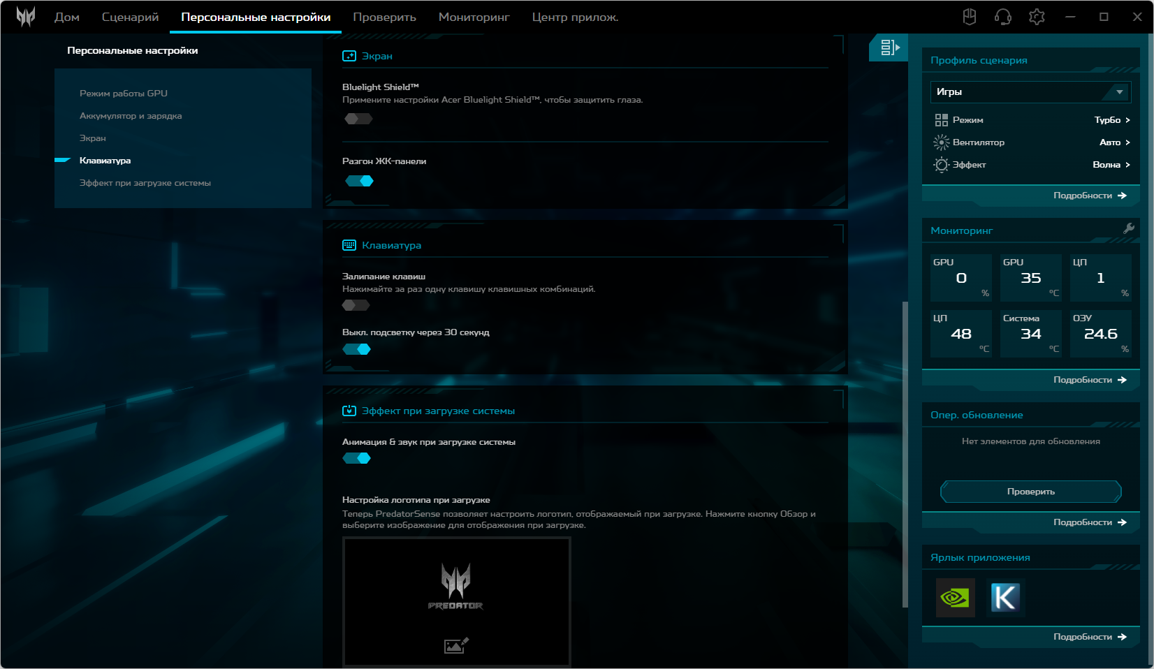The image size is (1154, 669).
Task: Click arrow icon beside monitoring Подробности
Action: 1122,380
